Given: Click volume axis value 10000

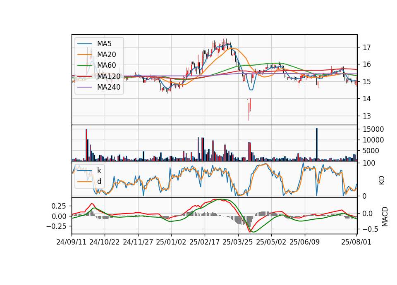Looking at the screenshot, I should [x=373, y=140].
